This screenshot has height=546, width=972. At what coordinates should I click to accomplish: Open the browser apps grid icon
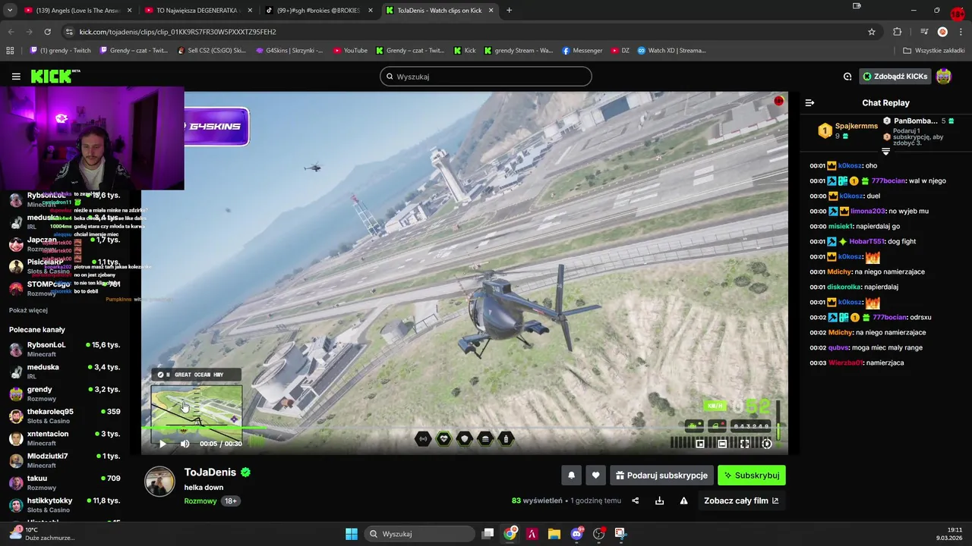pos(10,51)
